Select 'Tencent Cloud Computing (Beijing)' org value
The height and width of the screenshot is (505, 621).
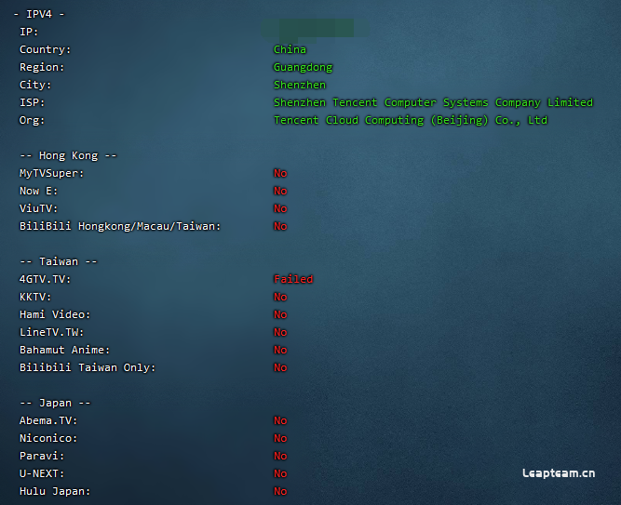pos(411,120)
